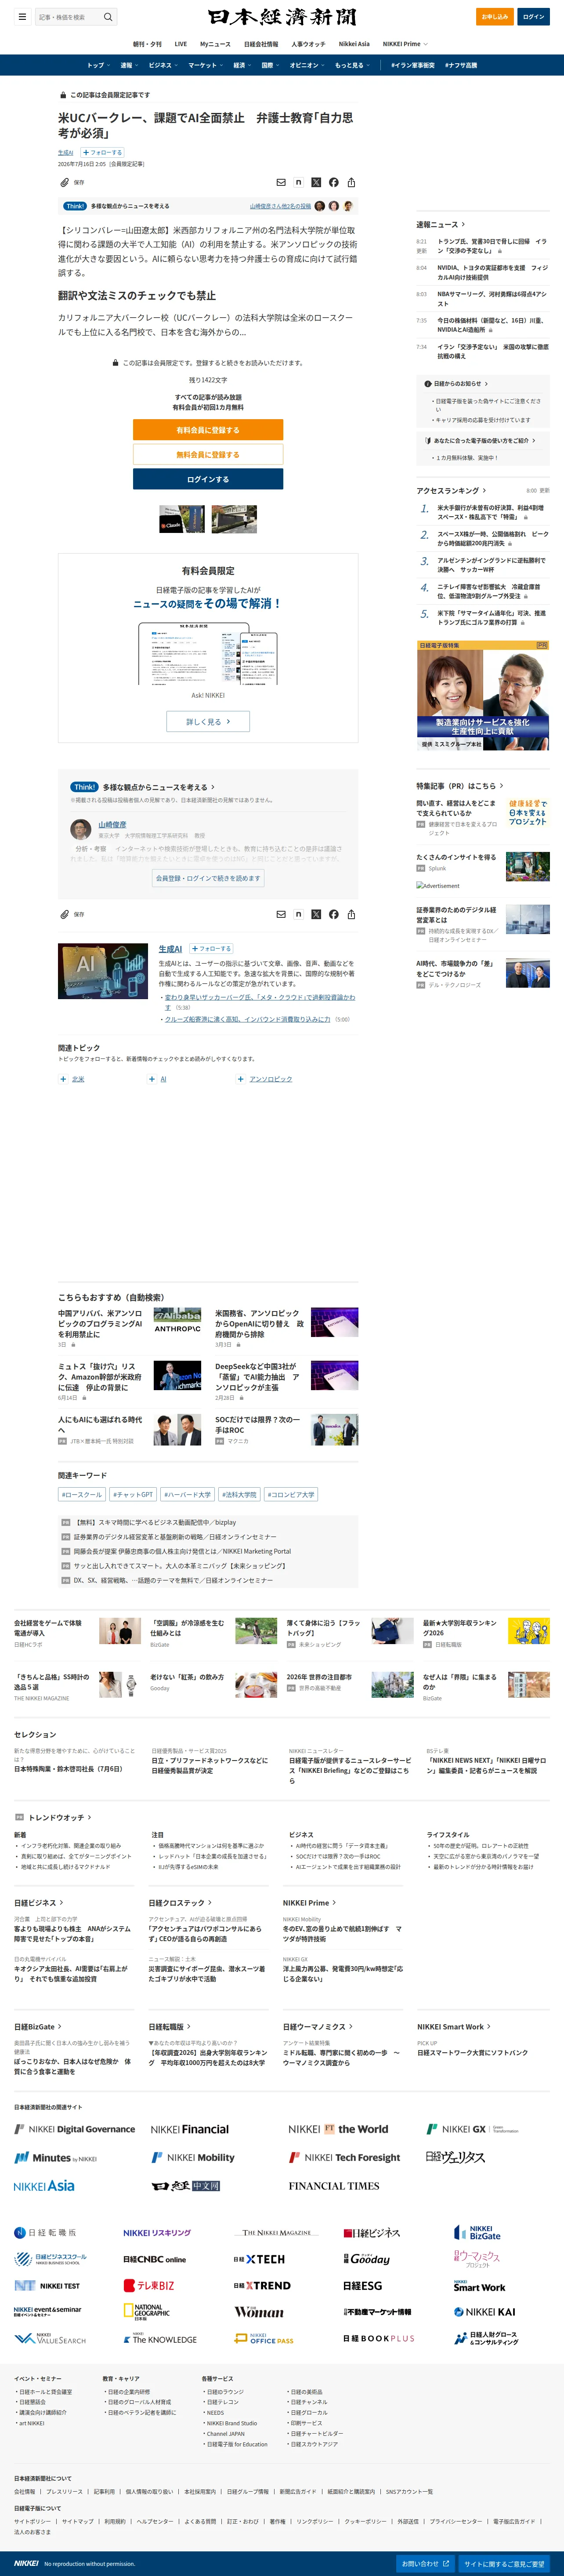This screenshot has width=564, height=2576.
Task: Open the 日経電子版特集 PR banner image
Action: click(x=483, y=695)
